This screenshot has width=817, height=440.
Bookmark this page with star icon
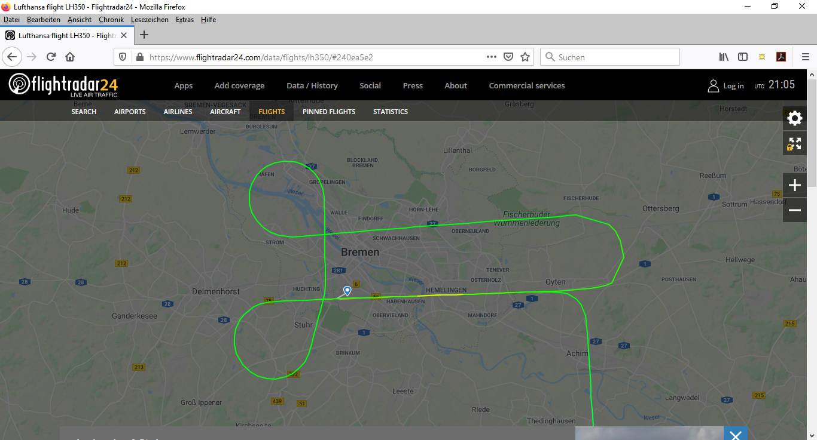pos(525,57)
